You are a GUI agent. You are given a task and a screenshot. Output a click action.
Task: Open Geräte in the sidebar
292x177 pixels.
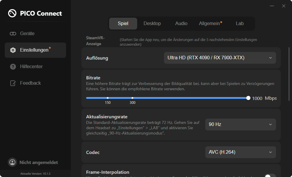(35, 34)
